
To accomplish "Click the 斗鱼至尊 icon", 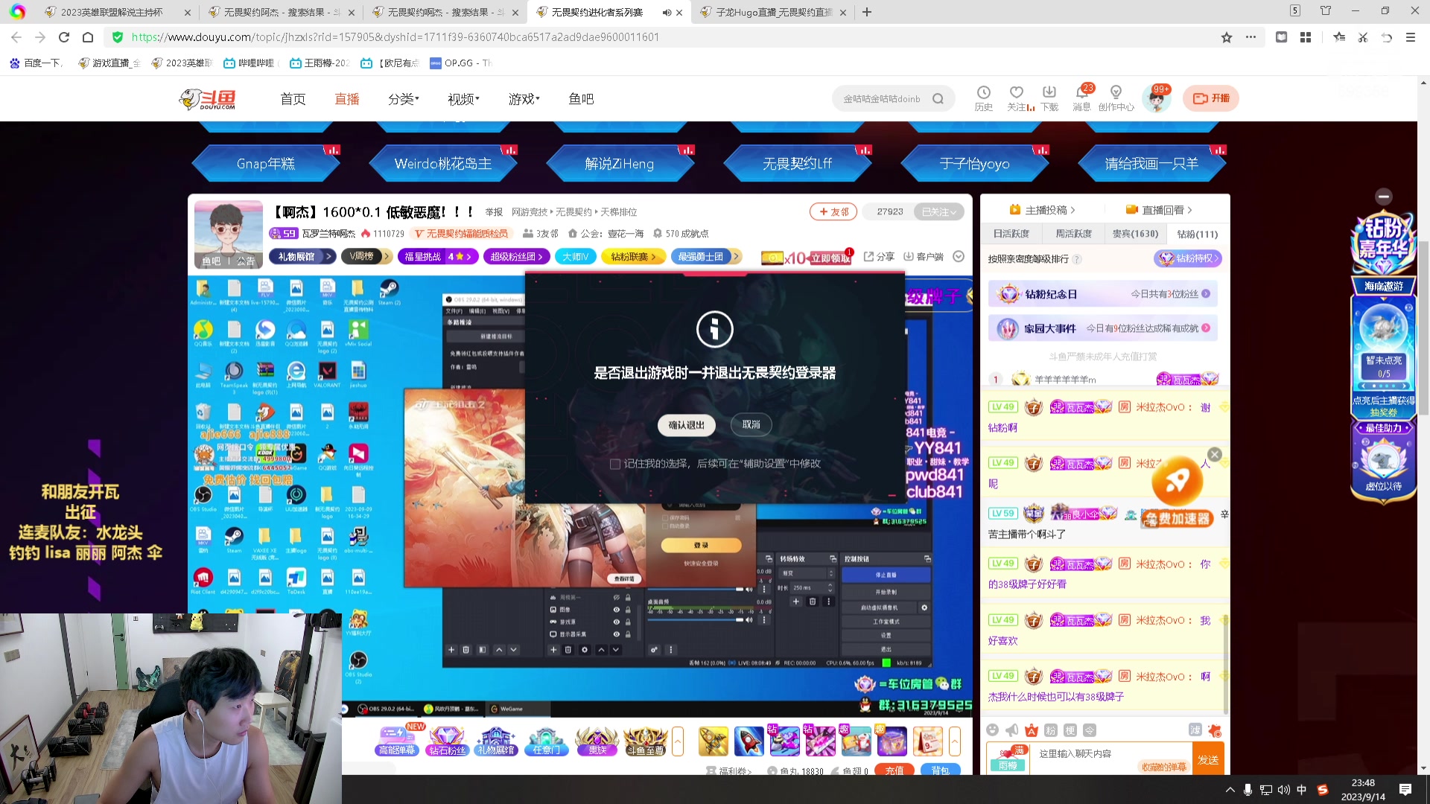I will pos(645,741).
